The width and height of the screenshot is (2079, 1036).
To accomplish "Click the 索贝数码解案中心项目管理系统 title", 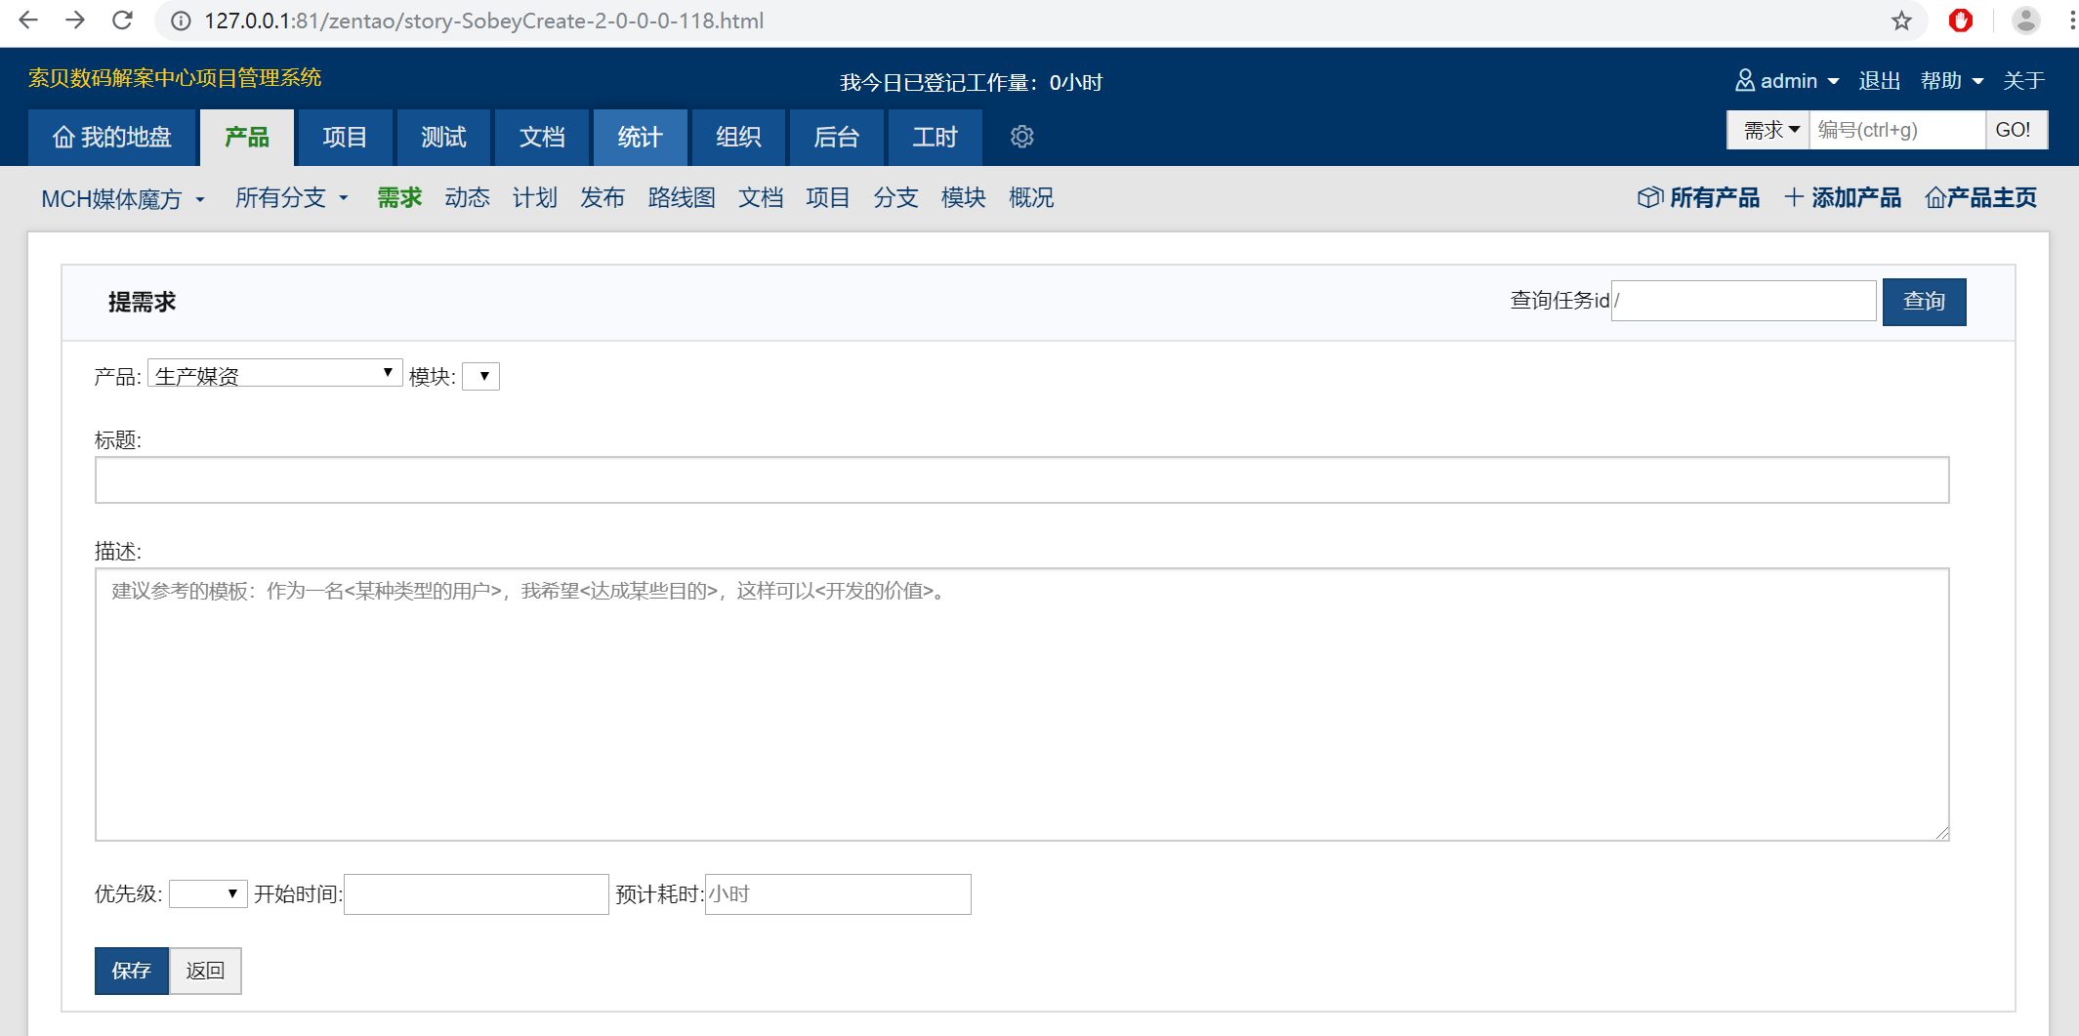I will (x=175, y=78).
